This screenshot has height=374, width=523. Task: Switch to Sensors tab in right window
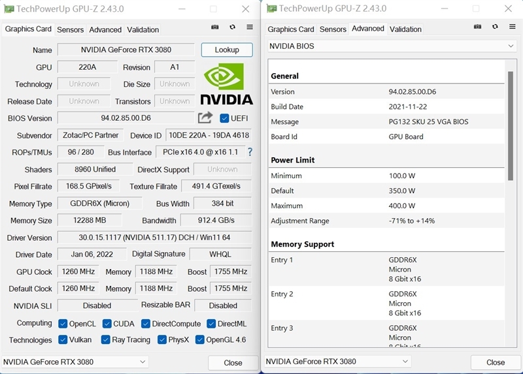[x=333, y=29]
